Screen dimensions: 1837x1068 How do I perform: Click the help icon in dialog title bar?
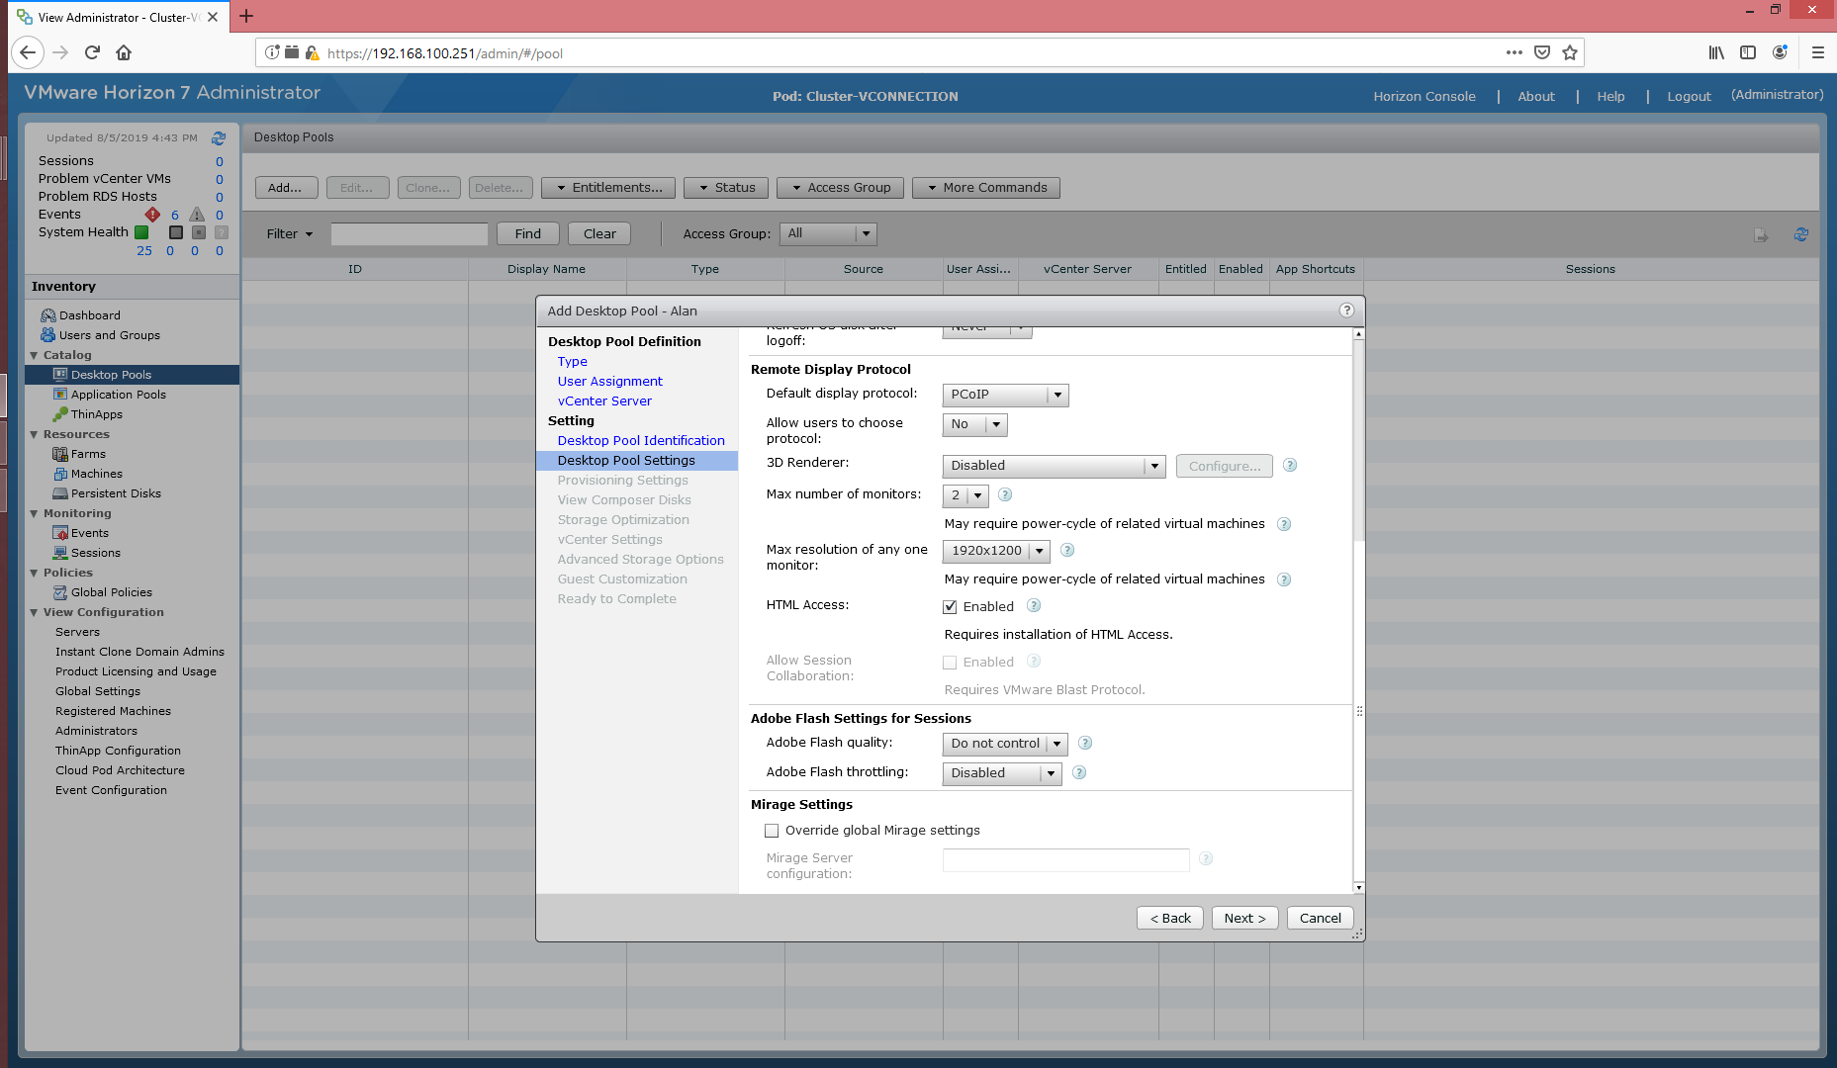(1345, 311)
